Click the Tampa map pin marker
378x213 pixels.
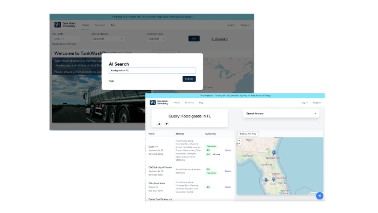pyautogui.click(x=266, y=180)
